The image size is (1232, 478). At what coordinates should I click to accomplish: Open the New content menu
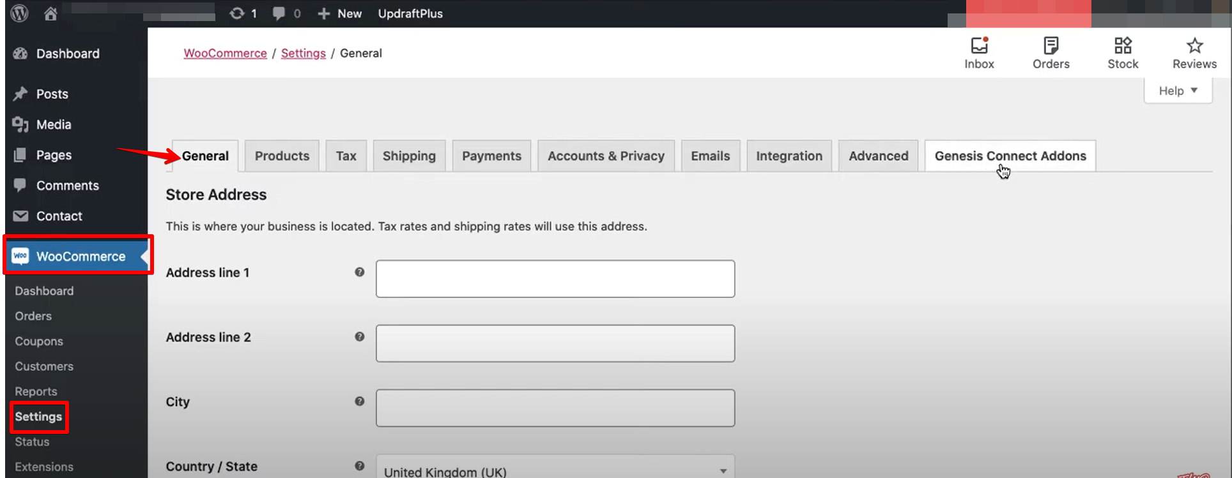340,13
